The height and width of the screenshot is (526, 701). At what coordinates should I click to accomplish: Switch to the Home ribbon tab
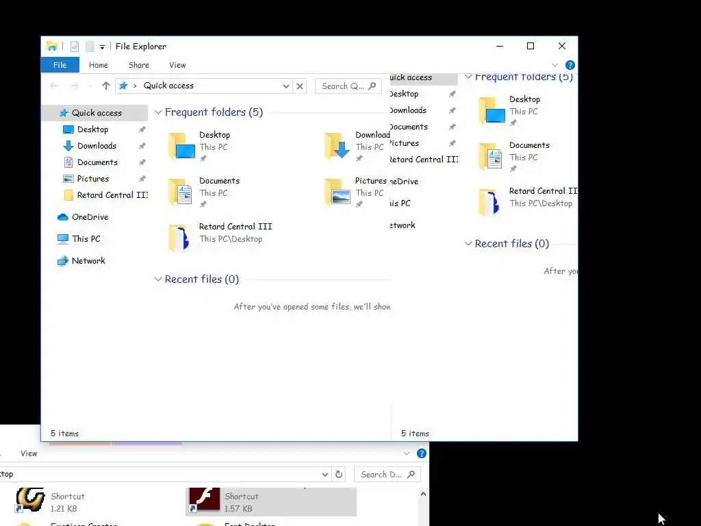pos(99,65)
